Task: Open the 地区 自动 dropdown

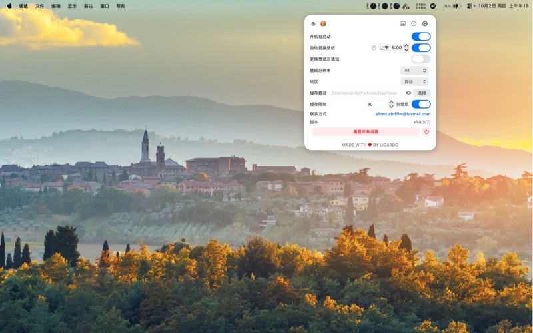Action: point(414,81)
